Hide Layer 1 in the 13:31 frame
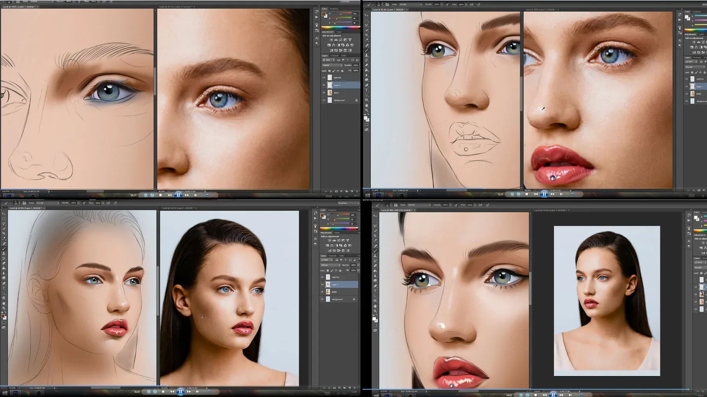 point(687,86)
